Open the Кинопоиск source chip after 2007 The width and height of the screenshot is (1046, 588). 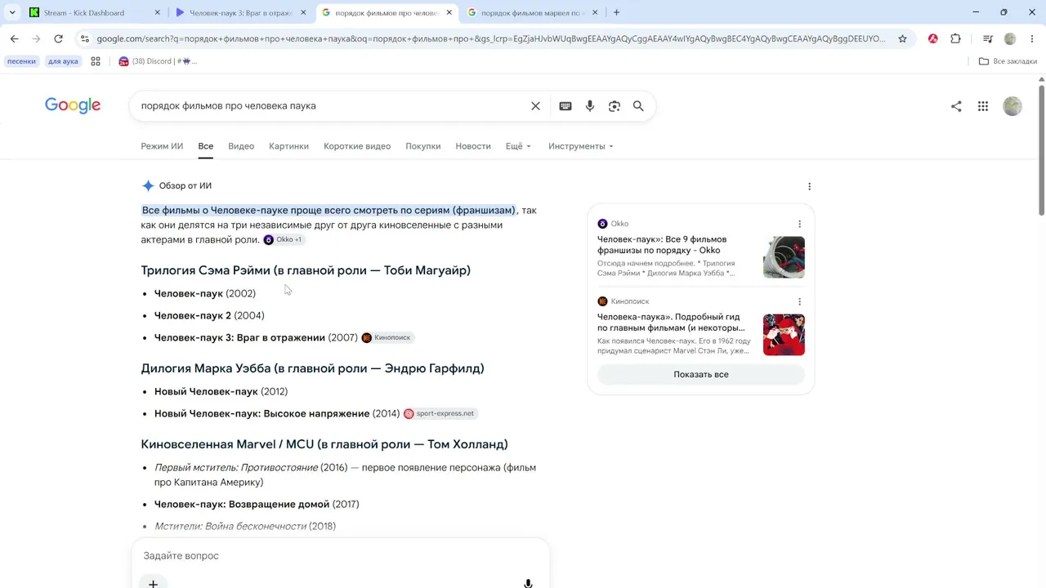[x=387, y=337]
